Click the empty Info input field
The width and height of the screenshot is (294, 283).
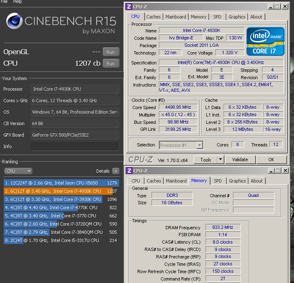click(75, 146)
